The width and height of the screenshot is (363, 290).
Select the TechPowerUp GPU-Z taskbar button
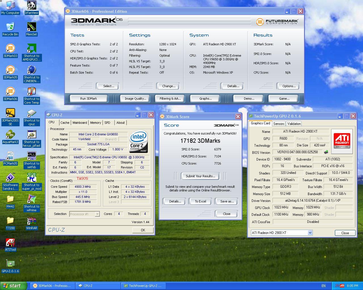(143, 286)
